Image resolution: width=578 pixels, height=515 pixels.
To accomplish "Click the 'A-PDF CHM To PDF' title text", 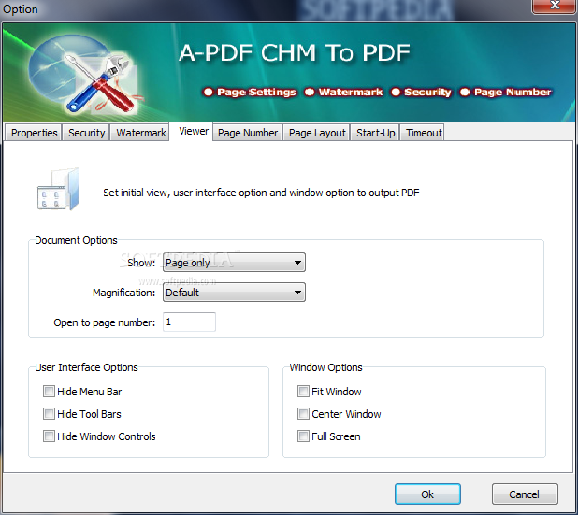I will point(295,52).
